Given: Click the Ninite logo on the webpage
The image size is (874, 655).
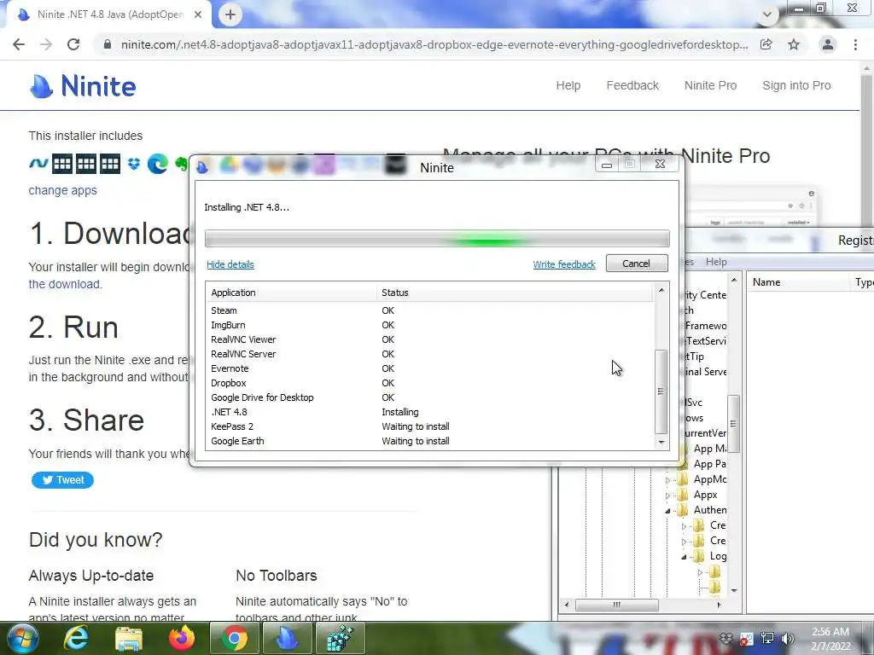Looking at the screenshot, I should (83, 86).
